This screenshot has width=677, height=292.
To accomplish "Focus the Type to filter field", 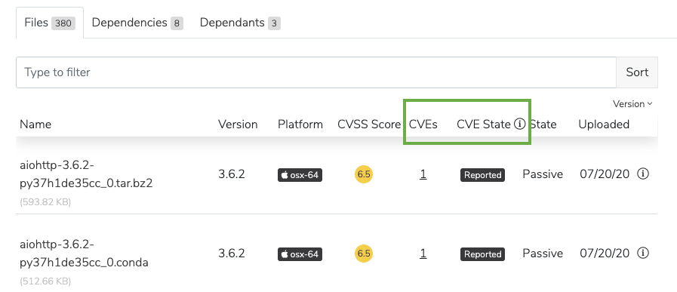I will click(x=316, y=72).
